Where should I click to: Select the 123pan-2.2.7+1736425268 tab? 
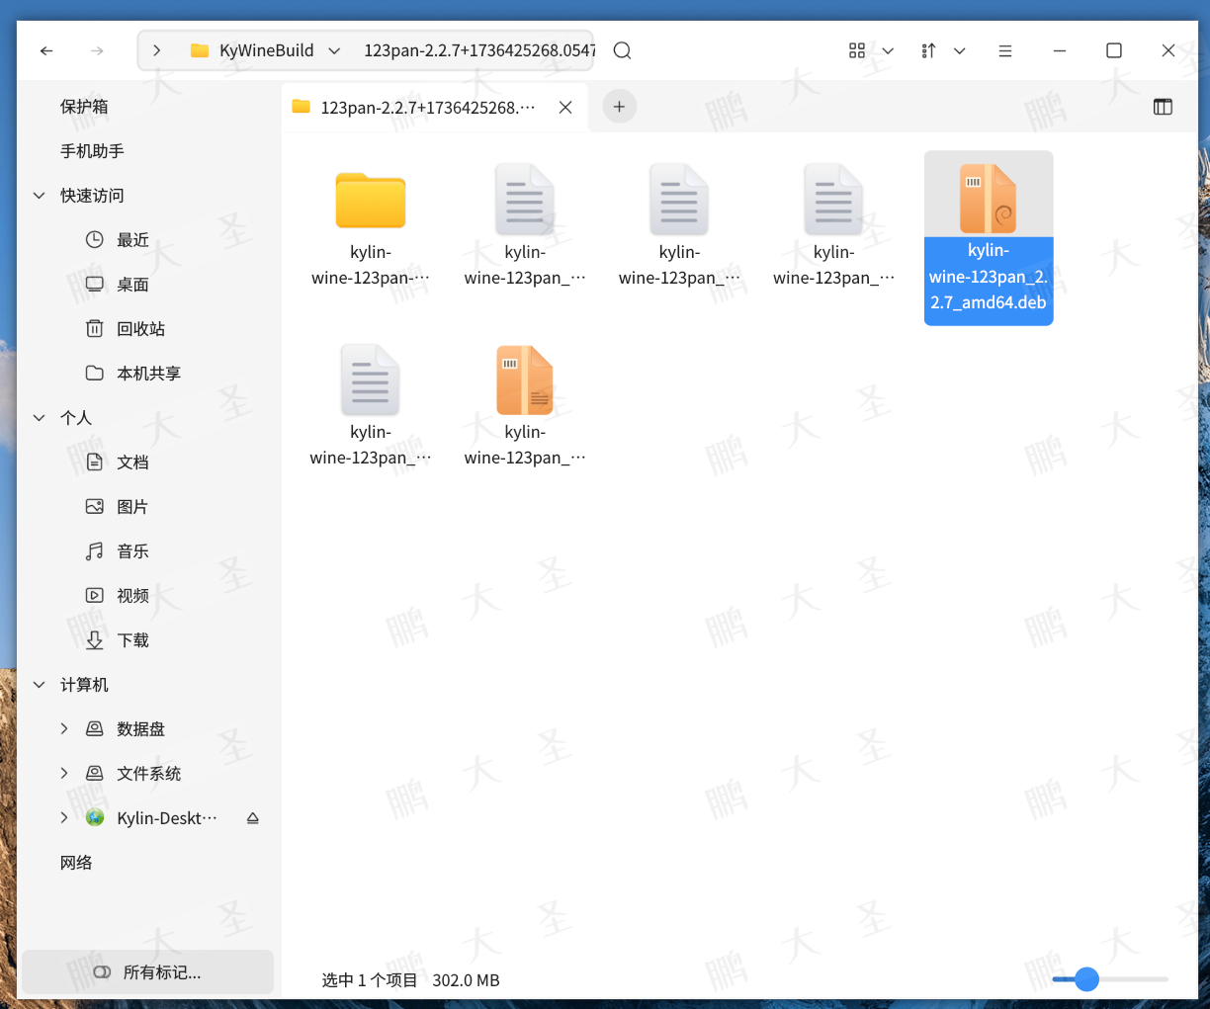click(x=428, y=107)
